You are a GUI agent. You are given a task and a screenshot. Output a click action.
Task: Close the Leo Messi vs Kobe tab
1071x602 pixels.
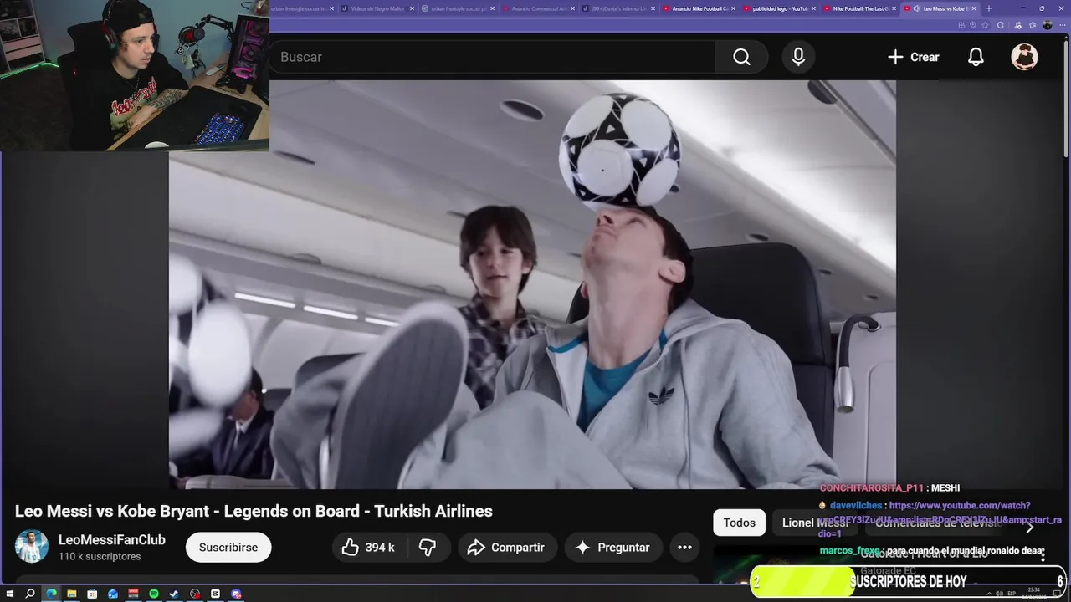point(973,8)
